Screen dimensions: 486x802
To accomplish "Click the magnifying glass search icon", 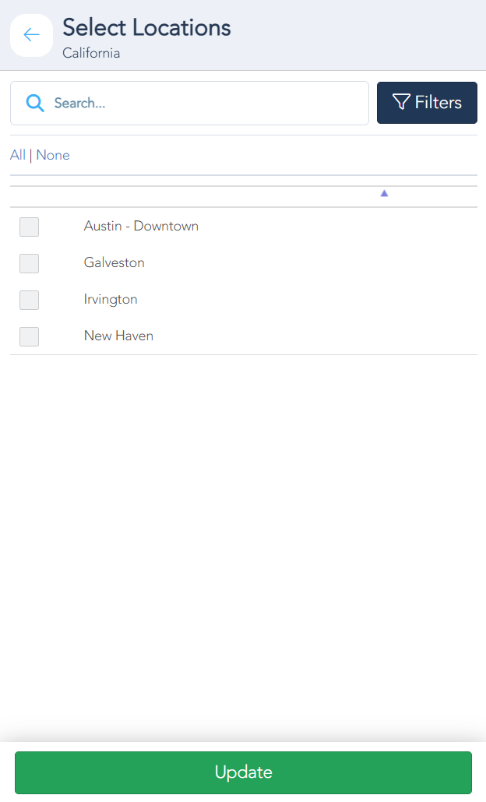I will click(x=35, y=103).
